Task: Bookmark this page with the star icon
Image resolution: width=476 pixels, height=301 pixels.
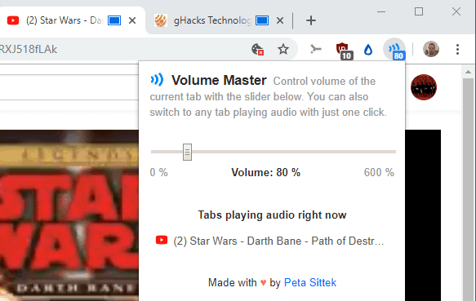Action: click(283, 49)
